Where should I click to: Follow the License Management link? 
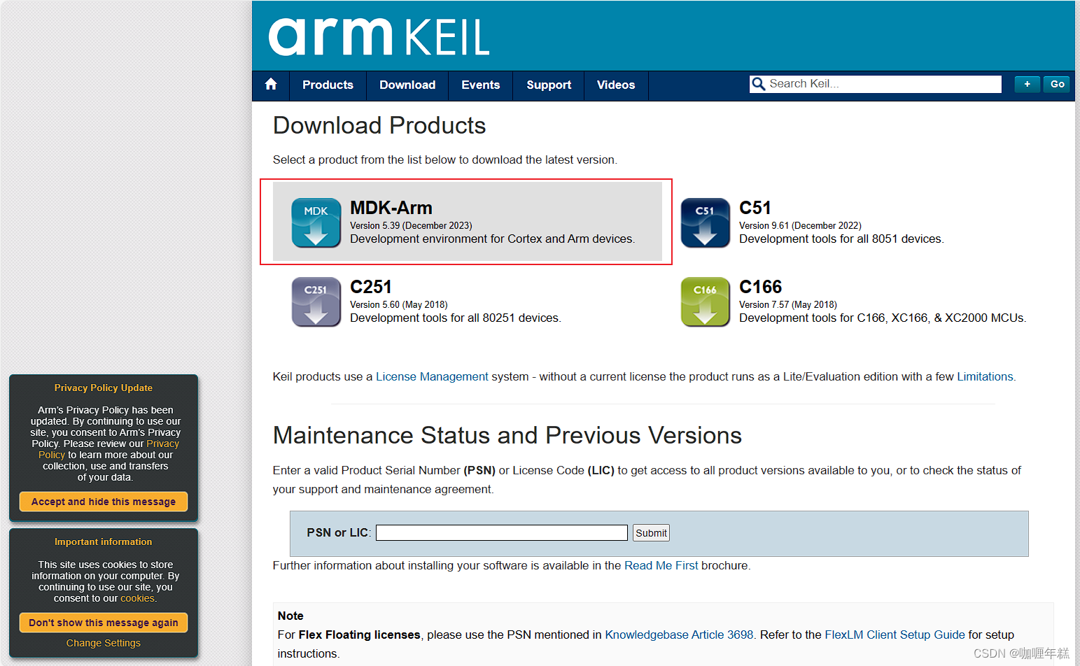[x=432, y=376]
